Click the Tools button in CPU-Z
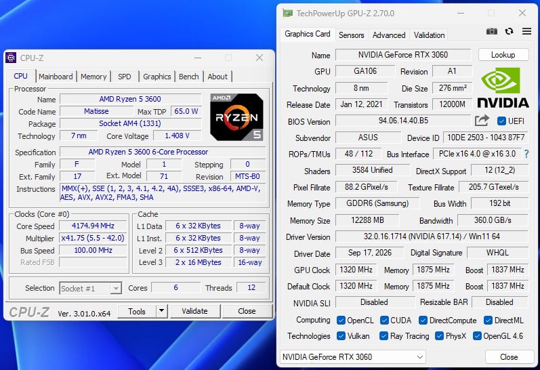The image size is (540, 370). tap(137, 311)
